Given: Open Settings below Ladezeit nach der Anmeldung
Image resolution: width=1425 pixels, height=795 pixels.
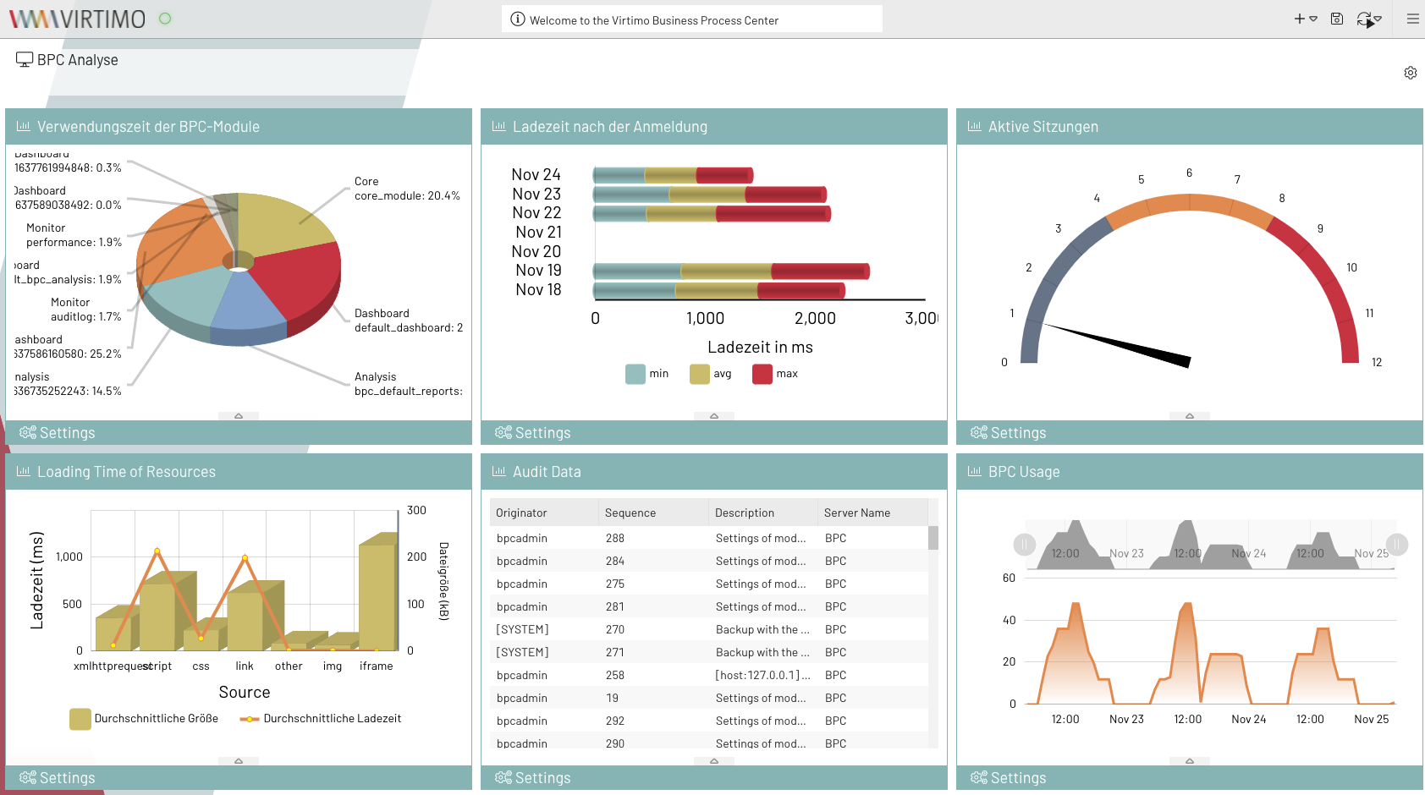Looking at the screenshot, I should click(533, 432).
